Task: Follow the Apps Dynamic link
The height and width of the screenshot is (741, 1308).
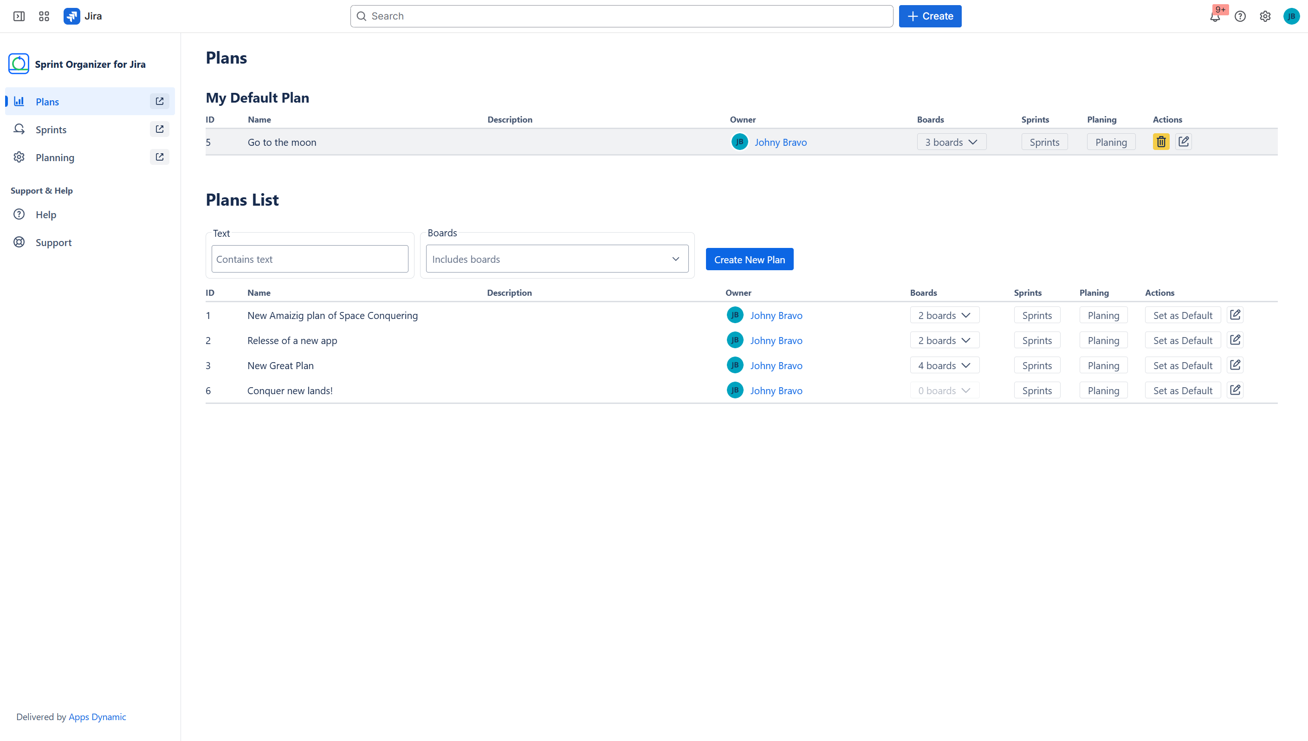Action: pyautogui.click(x=97, y=716)
